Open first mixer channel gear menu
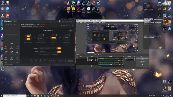 click(x=122, y=60)
